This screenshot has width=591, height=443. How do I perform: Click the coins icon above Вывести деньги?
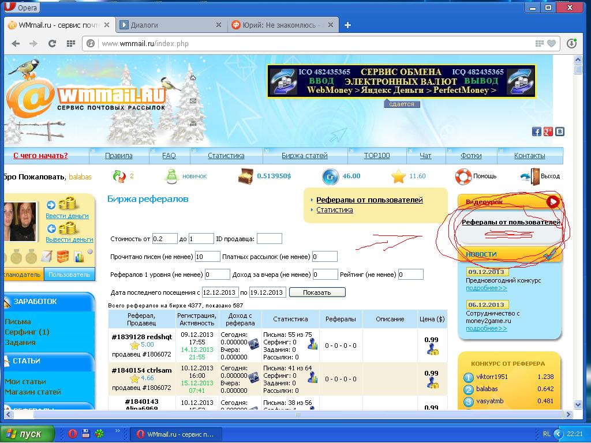[67, 228]
